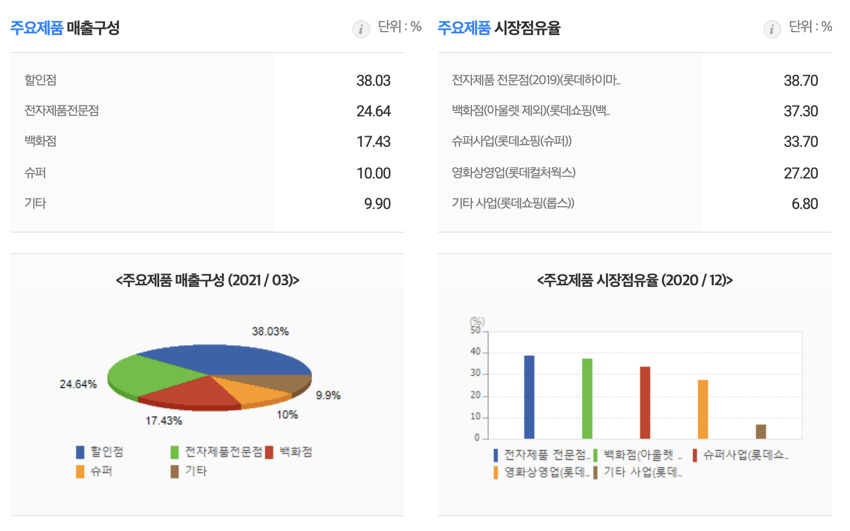Select 슈퍼사업(롯데쇼핑(슈퍼)) market share row
Screen dimensions: 850x531
(x=512, y=141)
